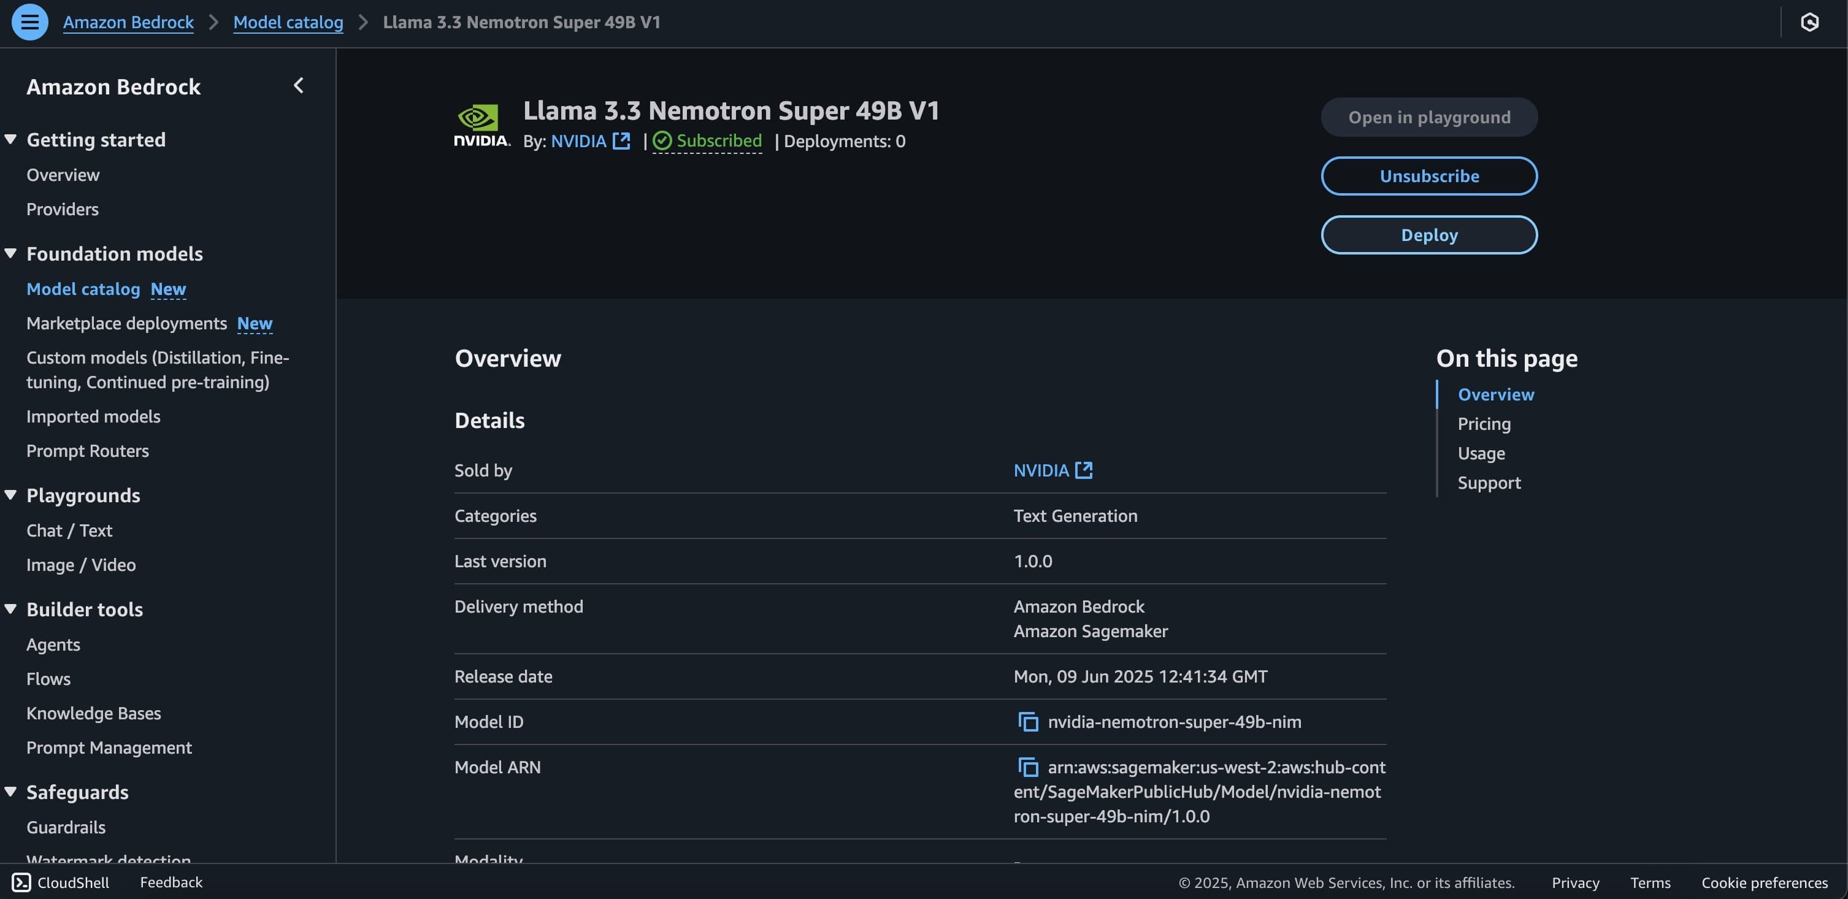Open Model catalog breadcrumb link
Image resolution: width=1848 pixels, height=899 pixels.
pyautogui.click(x=288, y=22)
